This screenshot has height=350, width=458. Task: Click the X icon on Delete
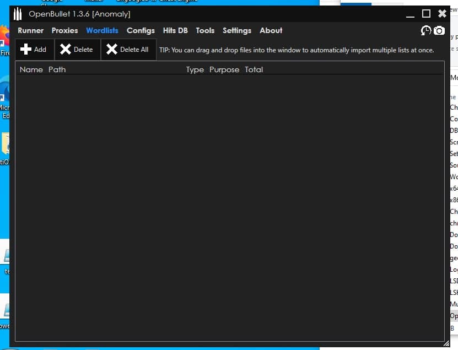pos(66,50)
